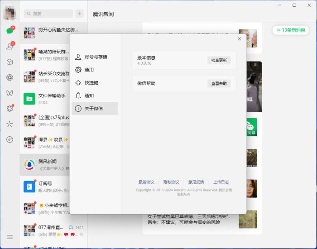Close the settings dialog with X
The image size is (317, 249).
coord(240,39)
